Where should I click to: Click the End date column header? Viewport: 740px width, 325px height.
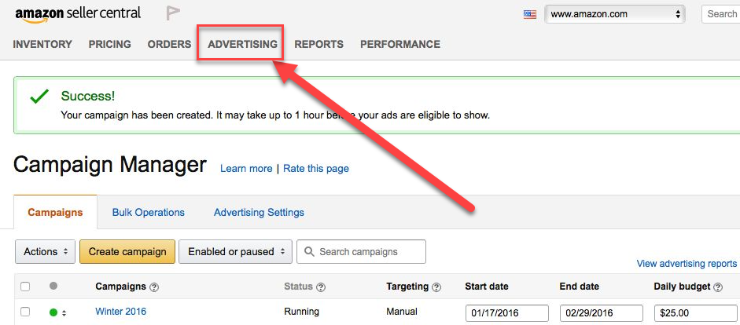coord(580,287)
